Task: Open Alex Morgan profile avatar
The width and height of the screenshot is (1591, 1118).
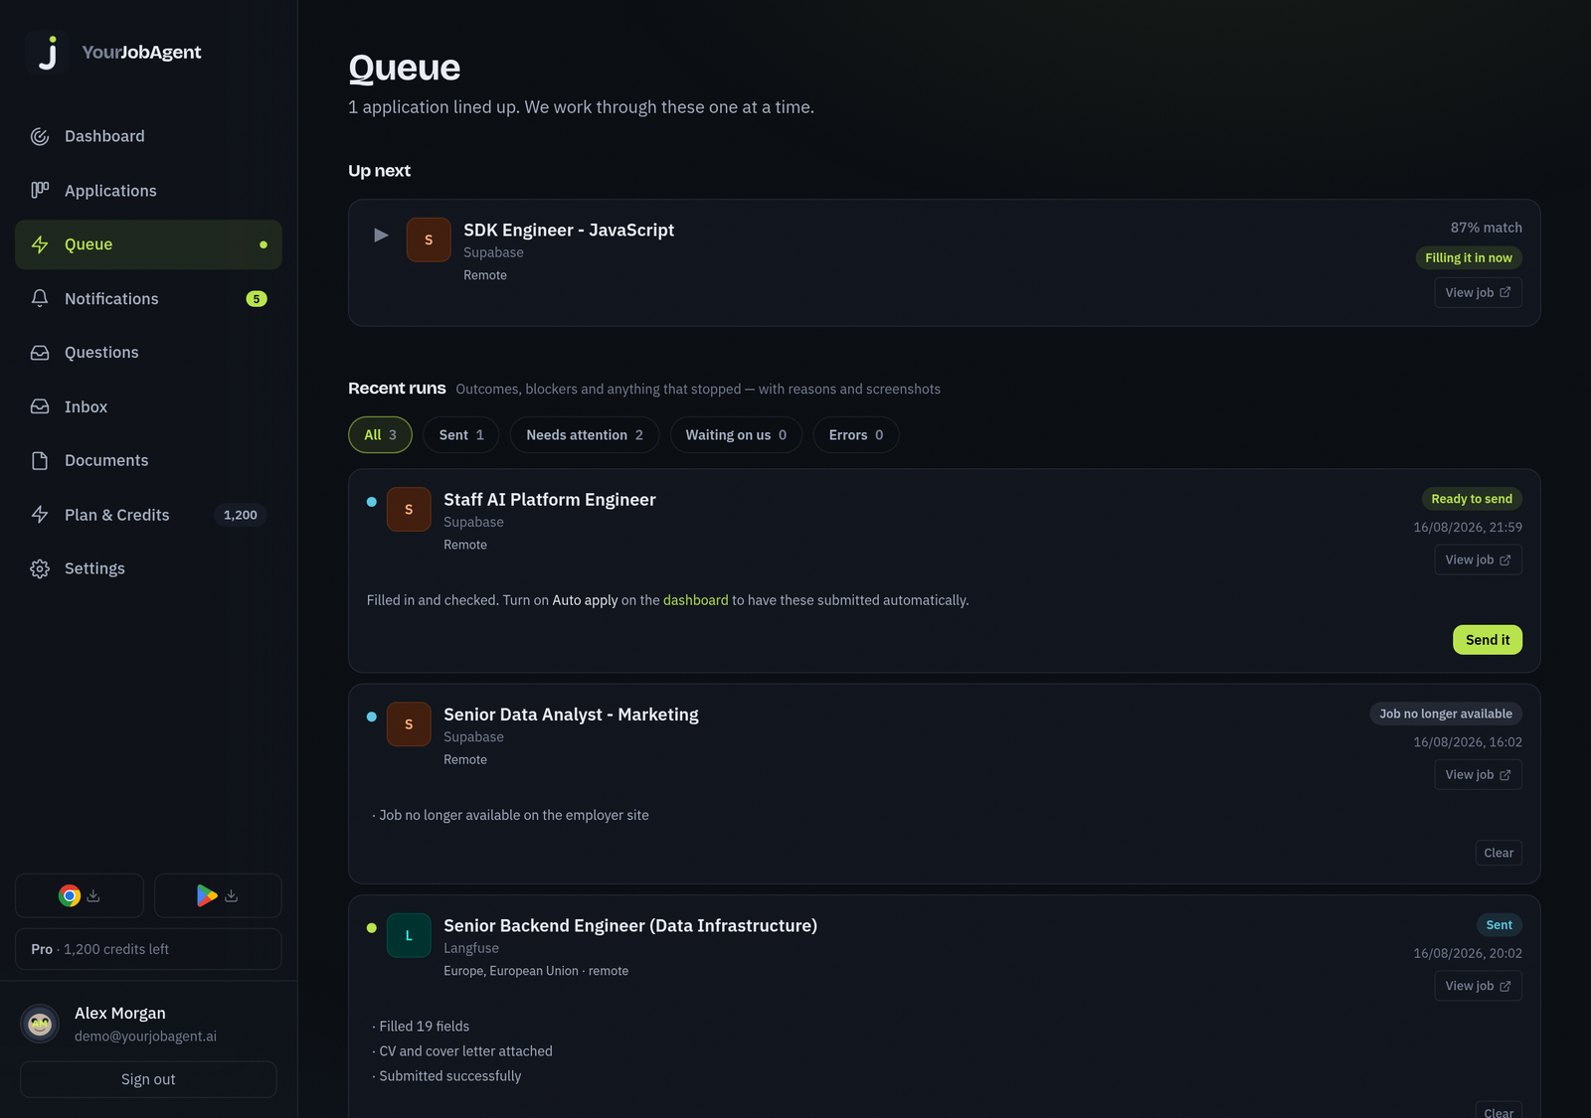Action: pyautogui.click(x=40, y=1023)
